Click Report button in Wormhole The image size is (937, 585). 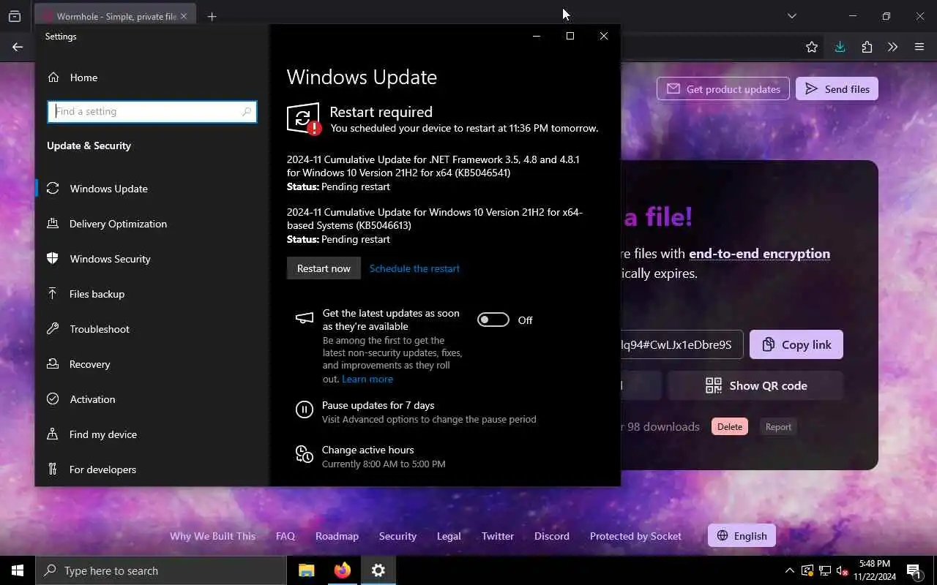[x=778, y=426]
